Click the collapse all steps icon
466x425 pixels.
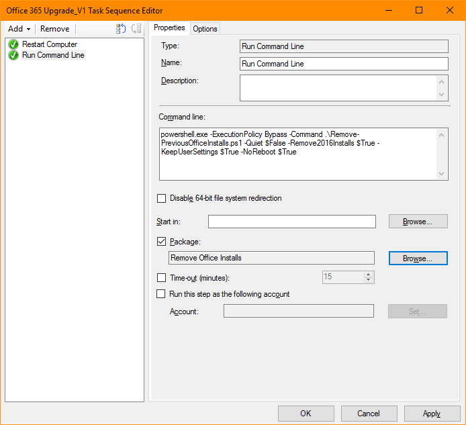coord(136,29)
